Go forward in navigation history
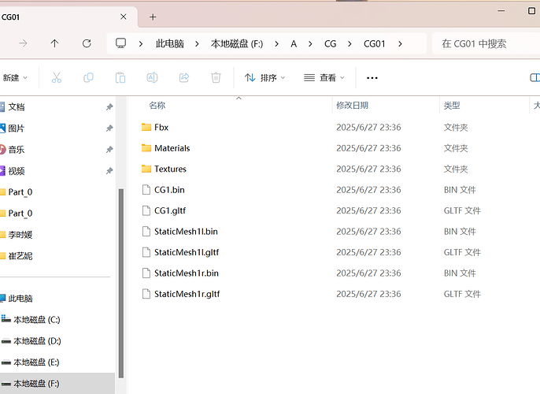The image size is (540, 394). 23,43
